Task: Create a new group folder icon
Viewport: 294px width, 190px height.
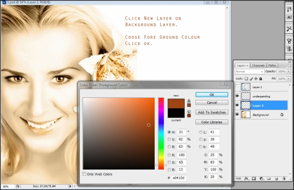Action: click(269, 179)
